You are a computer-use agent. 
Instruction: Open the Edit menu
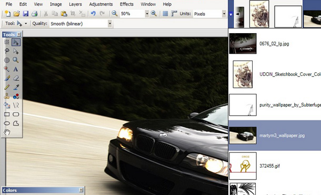(23, 4)
